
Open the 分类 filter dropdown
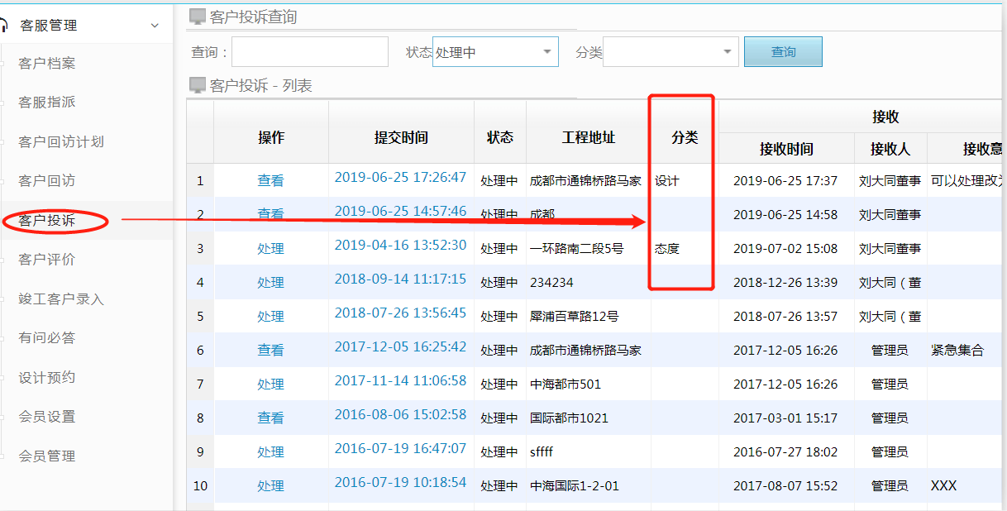(671, 52)
